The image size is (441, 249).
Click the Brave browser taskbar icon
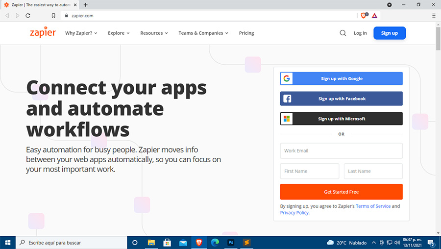point(199,243)
